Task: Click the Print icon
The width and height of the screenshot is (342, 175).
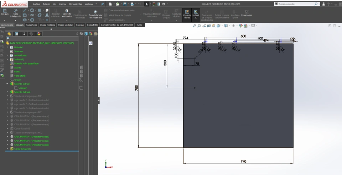Action: (132, 4)
